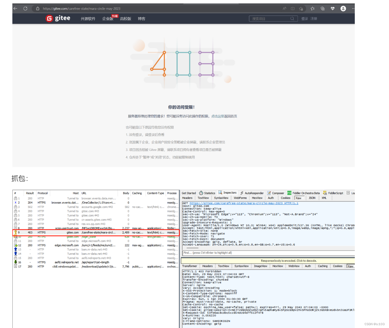Click the browser back arrow
389x328 pixels.
coord(15,9)
